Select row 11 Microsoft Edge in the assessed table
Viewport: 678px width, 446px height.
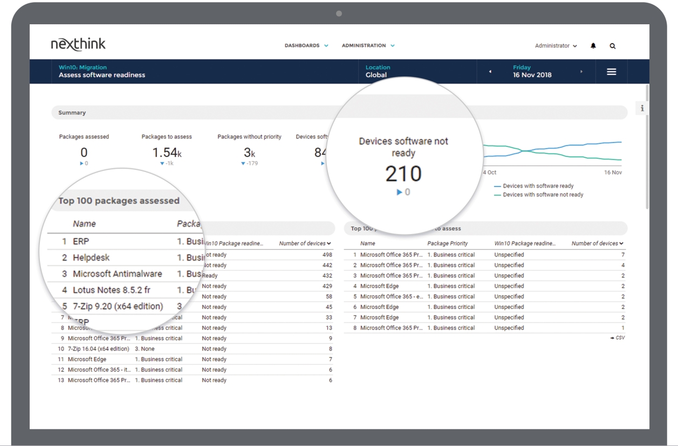(193, 359)
